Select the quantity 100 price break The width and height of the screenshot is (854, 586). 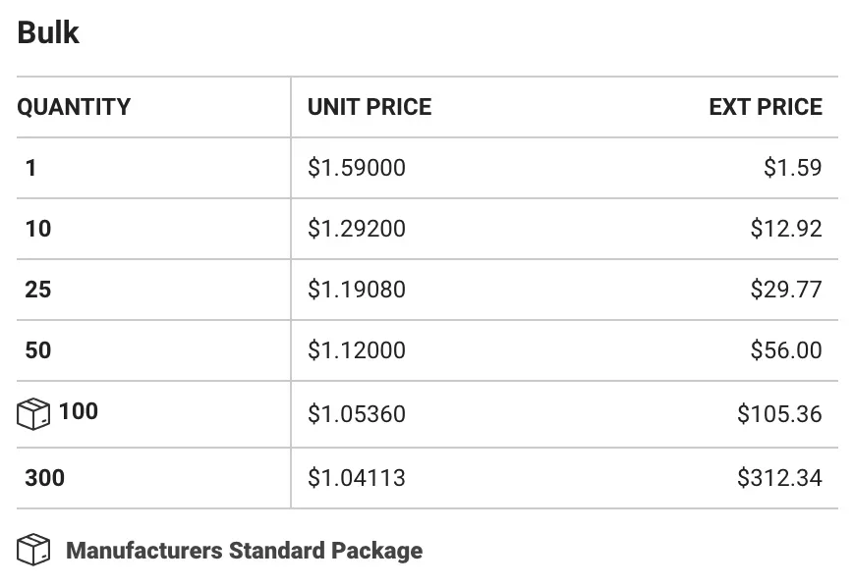click(x=427, y=414)
